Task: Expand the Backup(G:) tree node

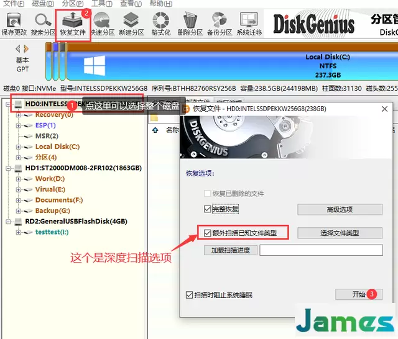Action: pos(18,211)
